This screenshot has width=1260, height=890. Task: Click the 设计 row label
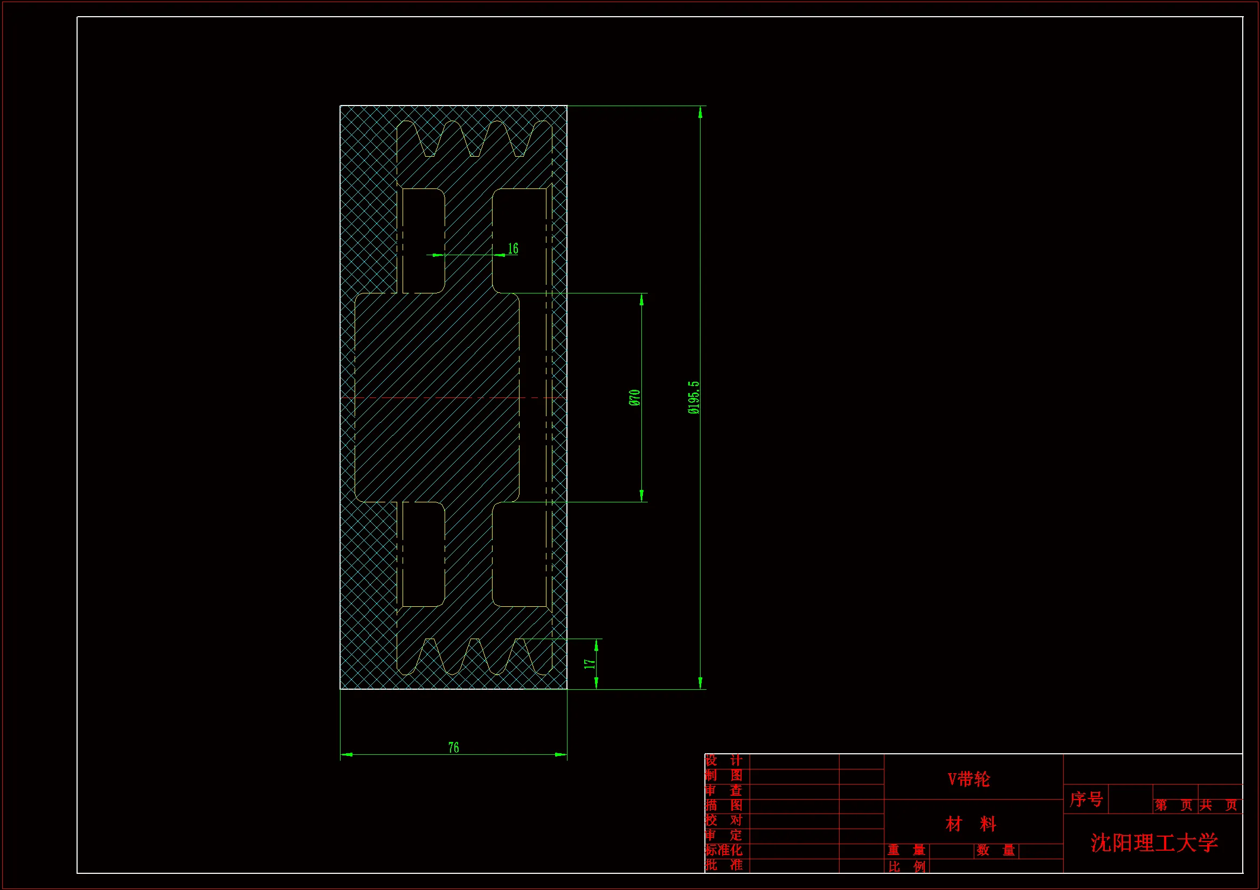tap(723, 761)
